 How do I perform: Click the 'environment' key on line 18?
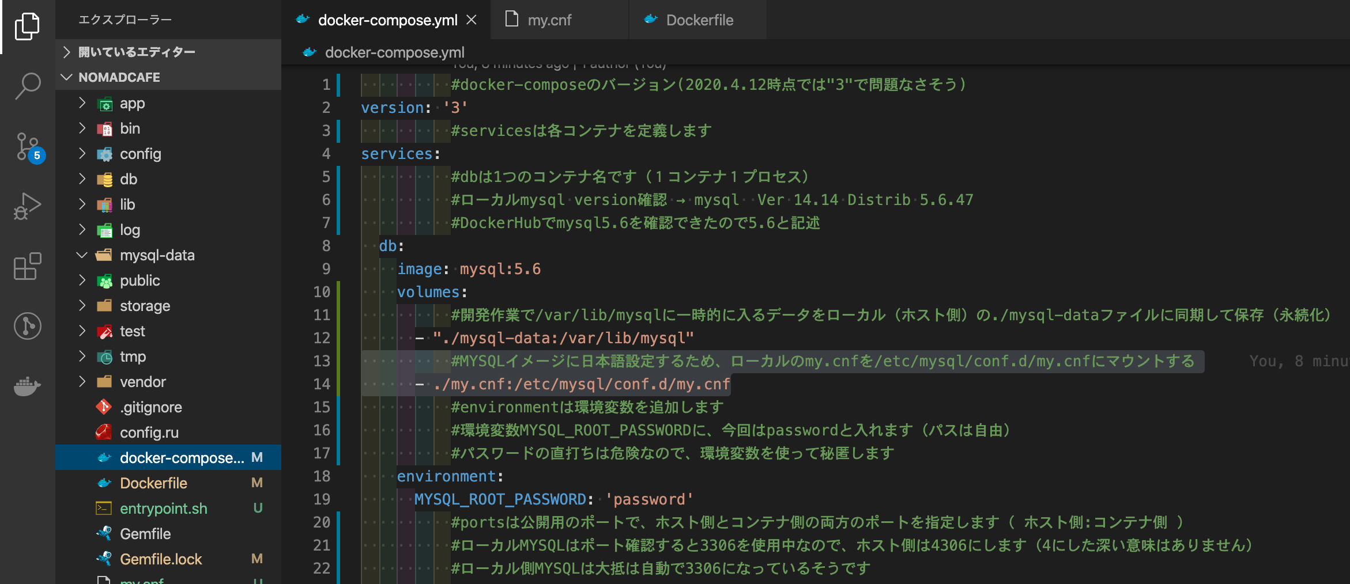click(447, 476)
